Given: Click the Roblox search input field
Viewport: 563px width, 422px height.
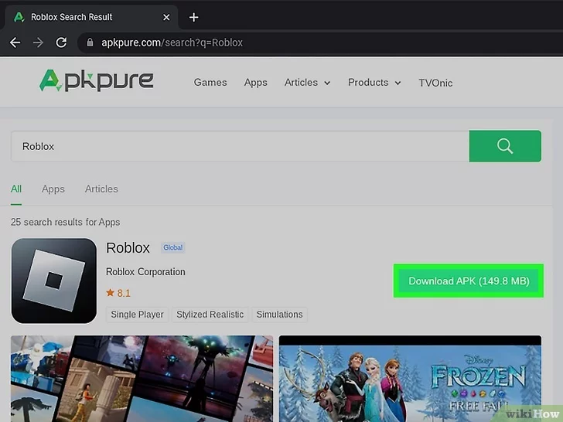Looking at the screenshot, I should (240, 146).
